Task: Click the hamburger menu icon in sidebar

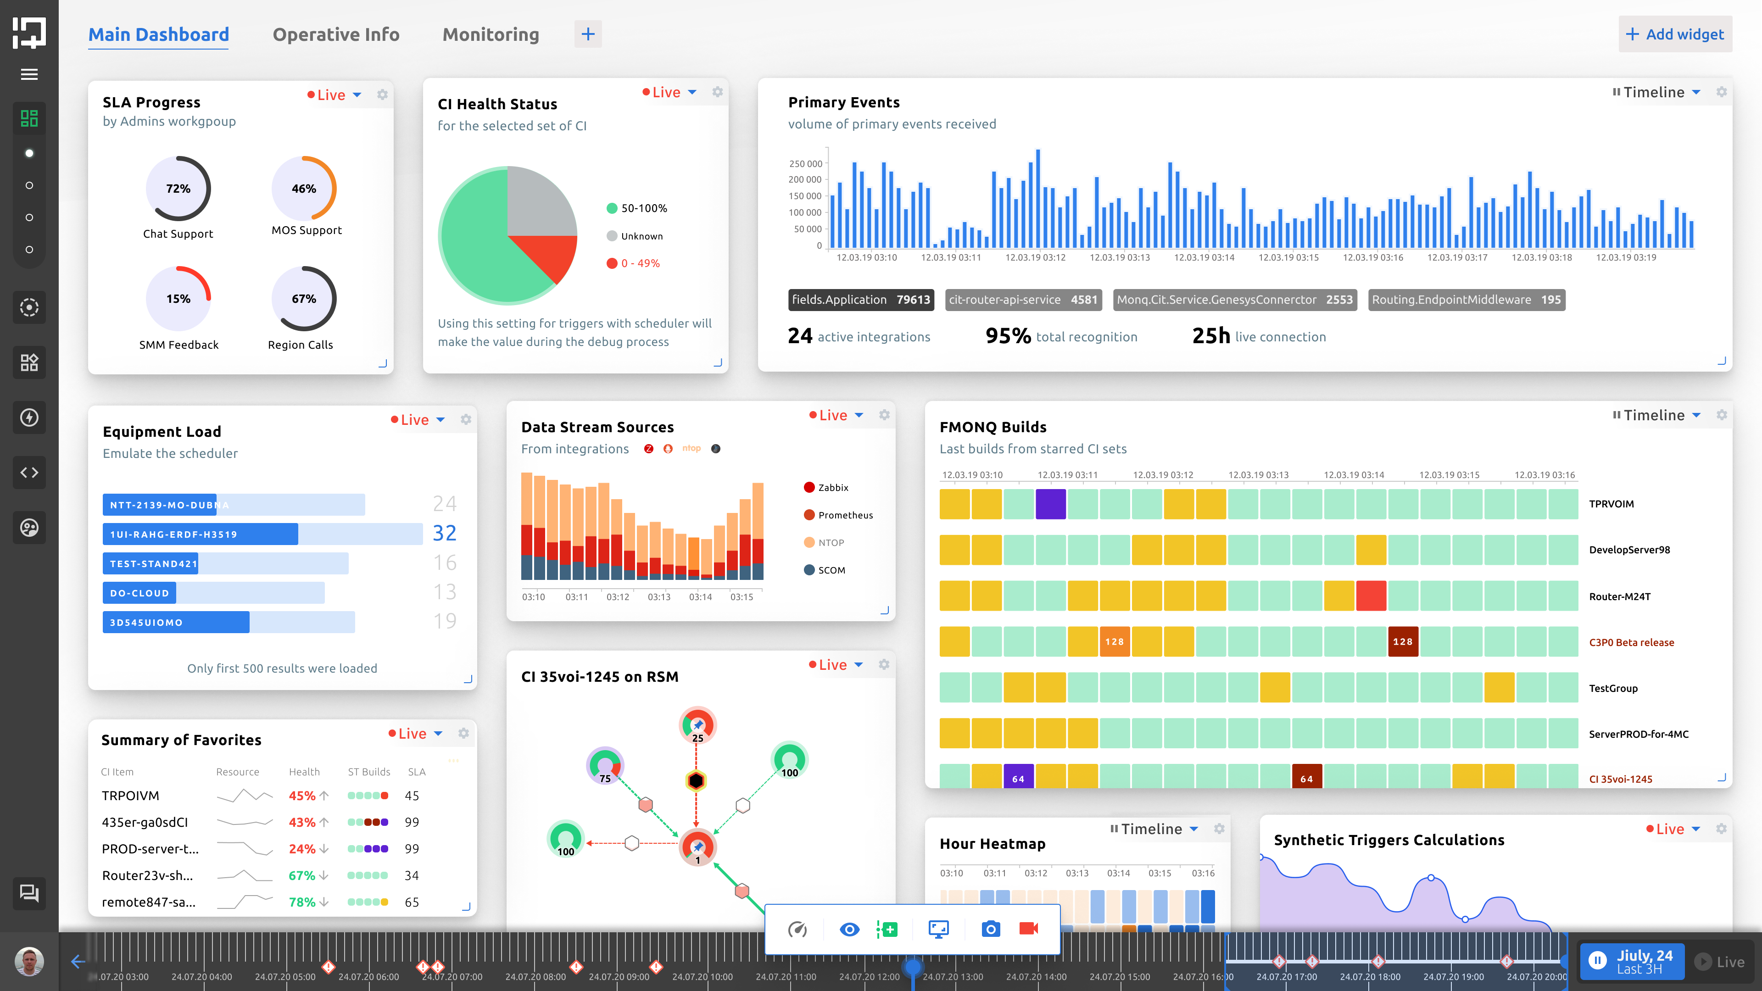Action: [x=29, y=74]
